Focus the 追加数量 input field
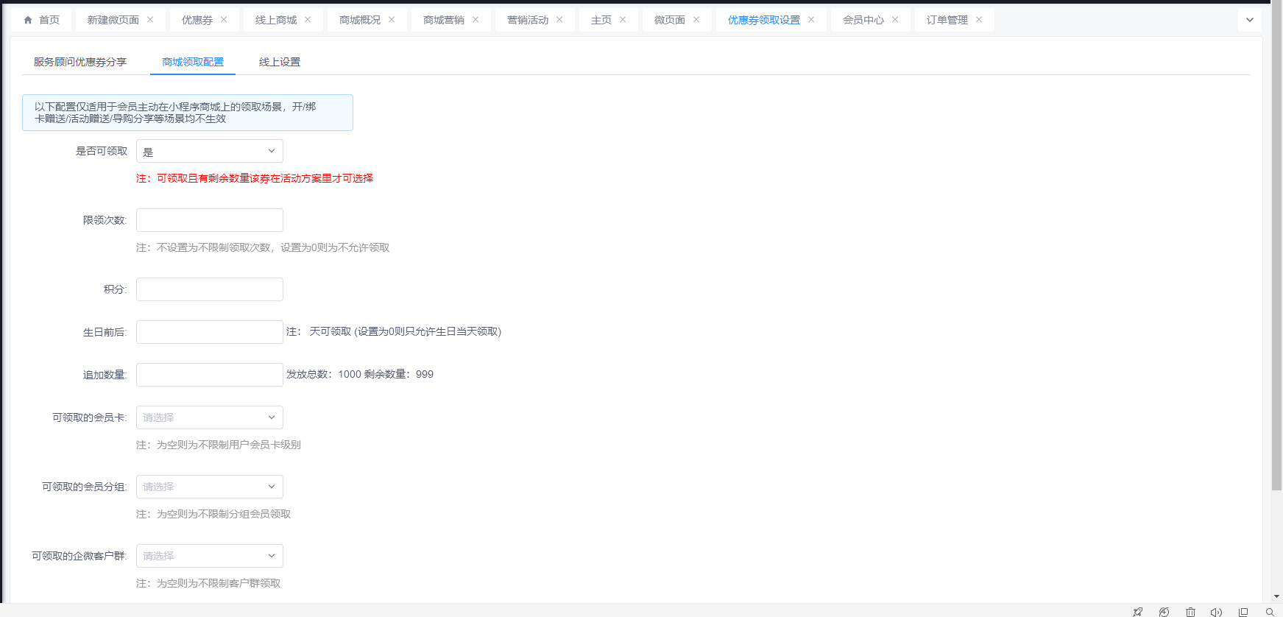The image size is (1283, 617). coord(210,375)
